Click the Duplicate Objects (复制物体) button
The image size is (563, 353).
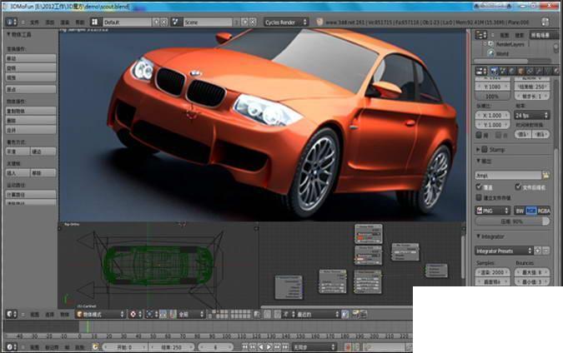click(31, 111)
